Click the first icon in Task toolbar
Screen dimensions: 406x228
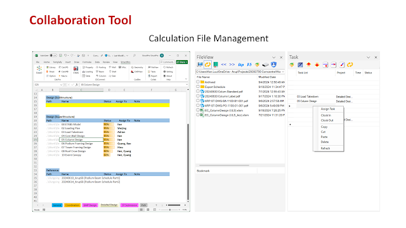click(292, 65)
